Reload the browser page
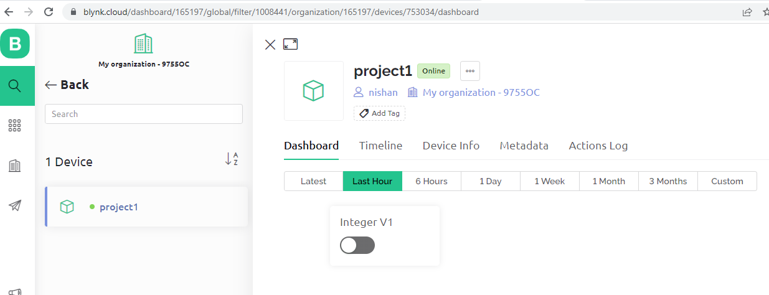 tap(49, 12)
